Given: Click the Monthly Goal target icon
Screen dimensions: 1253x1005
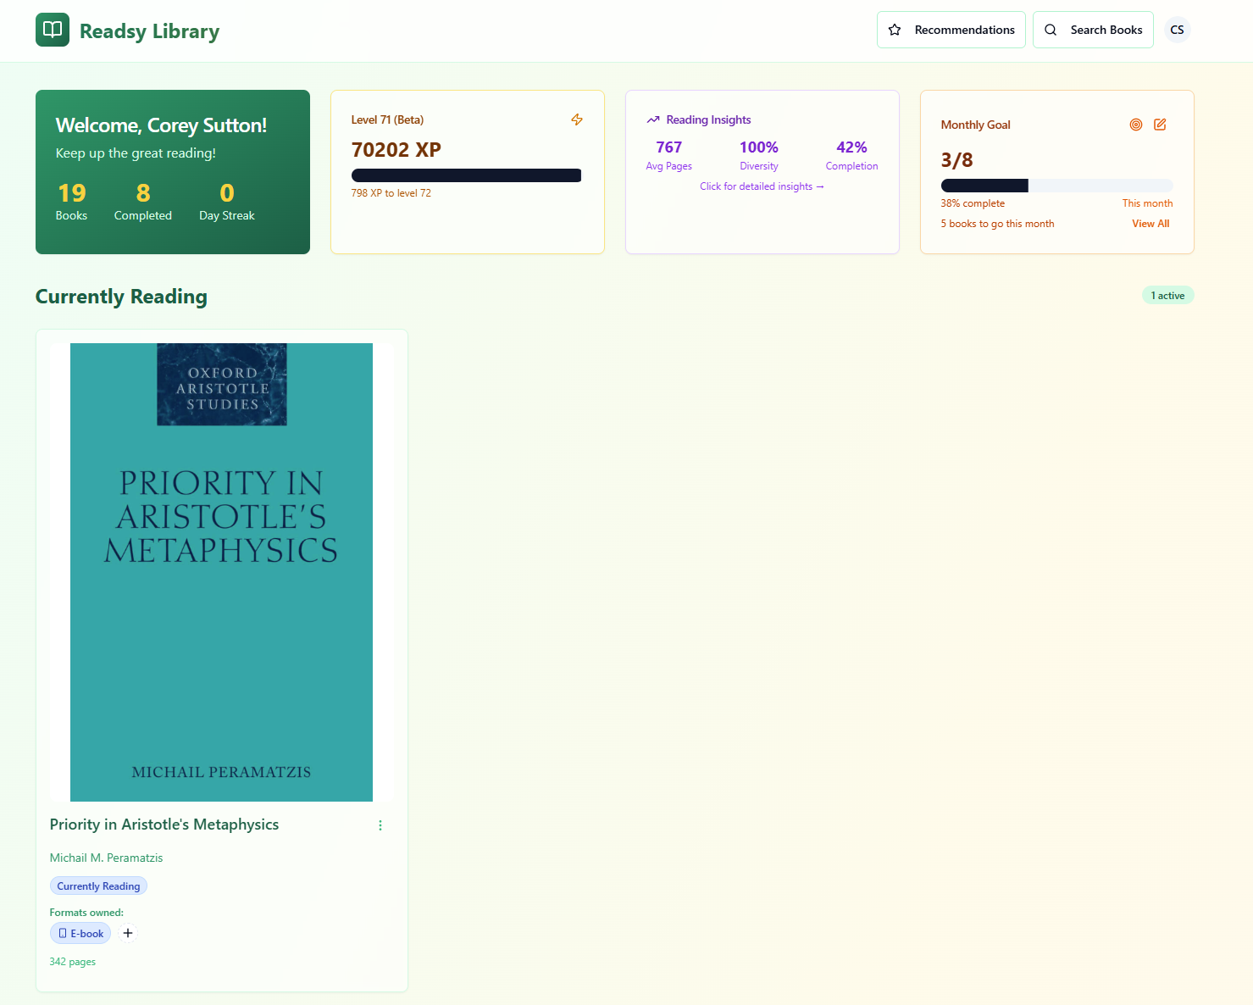Looking at the screenshot, I should coord(1136,125).
